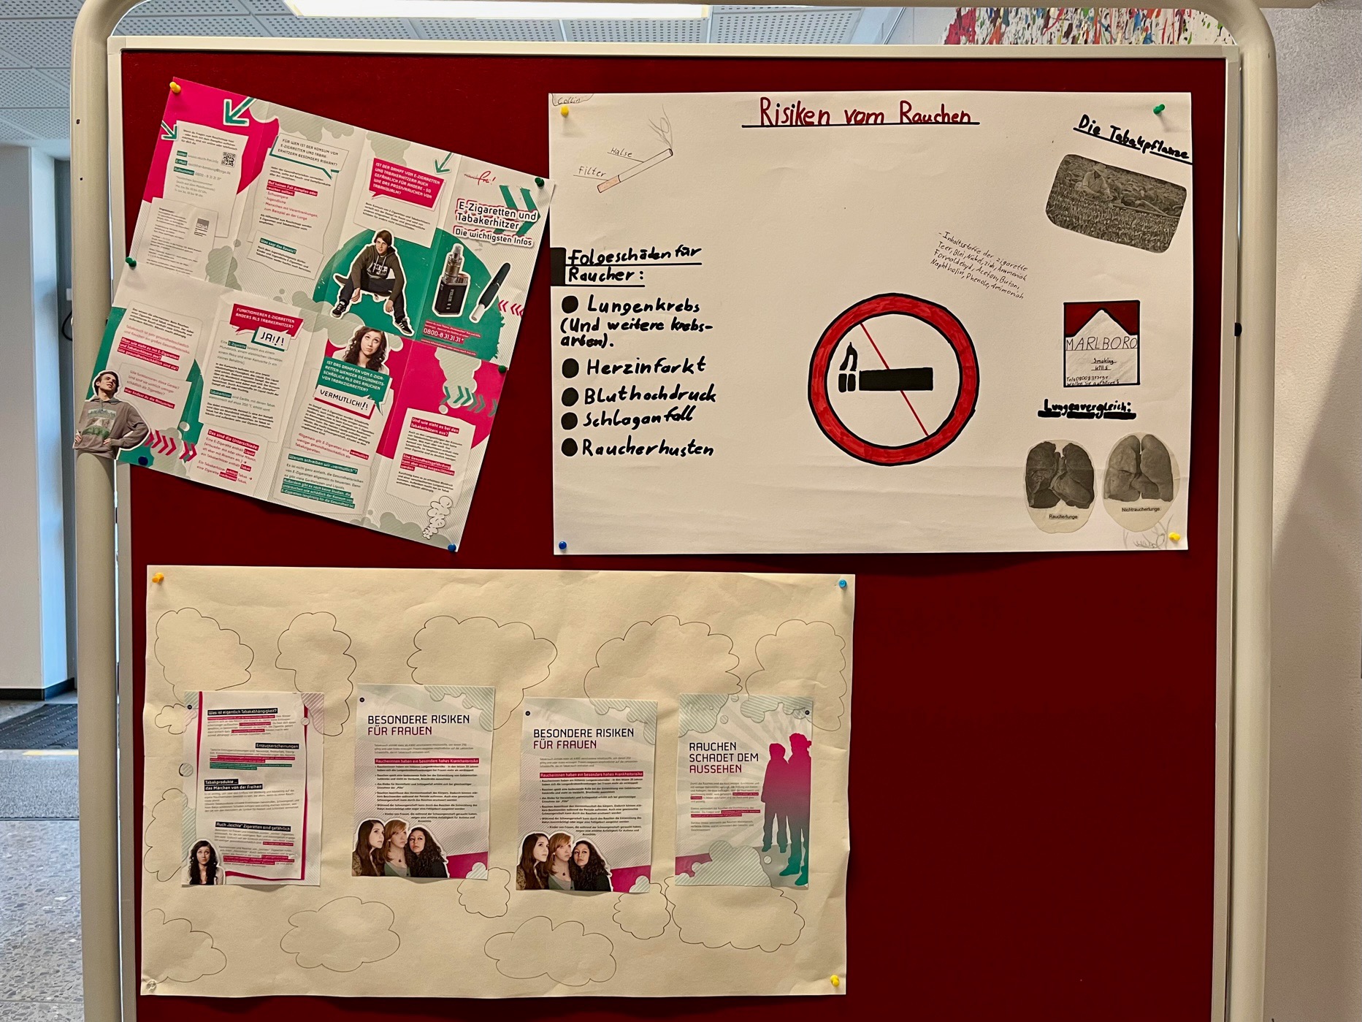
Task: Click the green pushpin beside Die Tabakpflanze
Action: (1158, 110)
